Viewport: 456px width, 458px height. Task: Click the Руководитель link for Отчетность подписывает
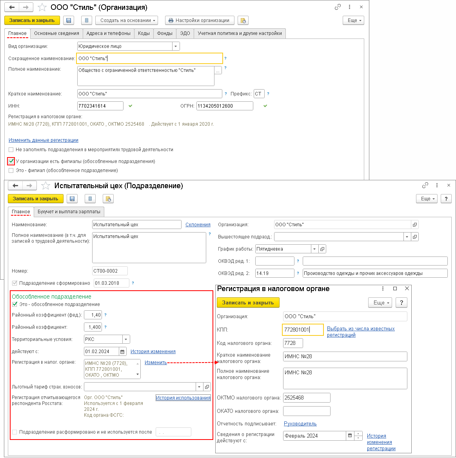300,424
